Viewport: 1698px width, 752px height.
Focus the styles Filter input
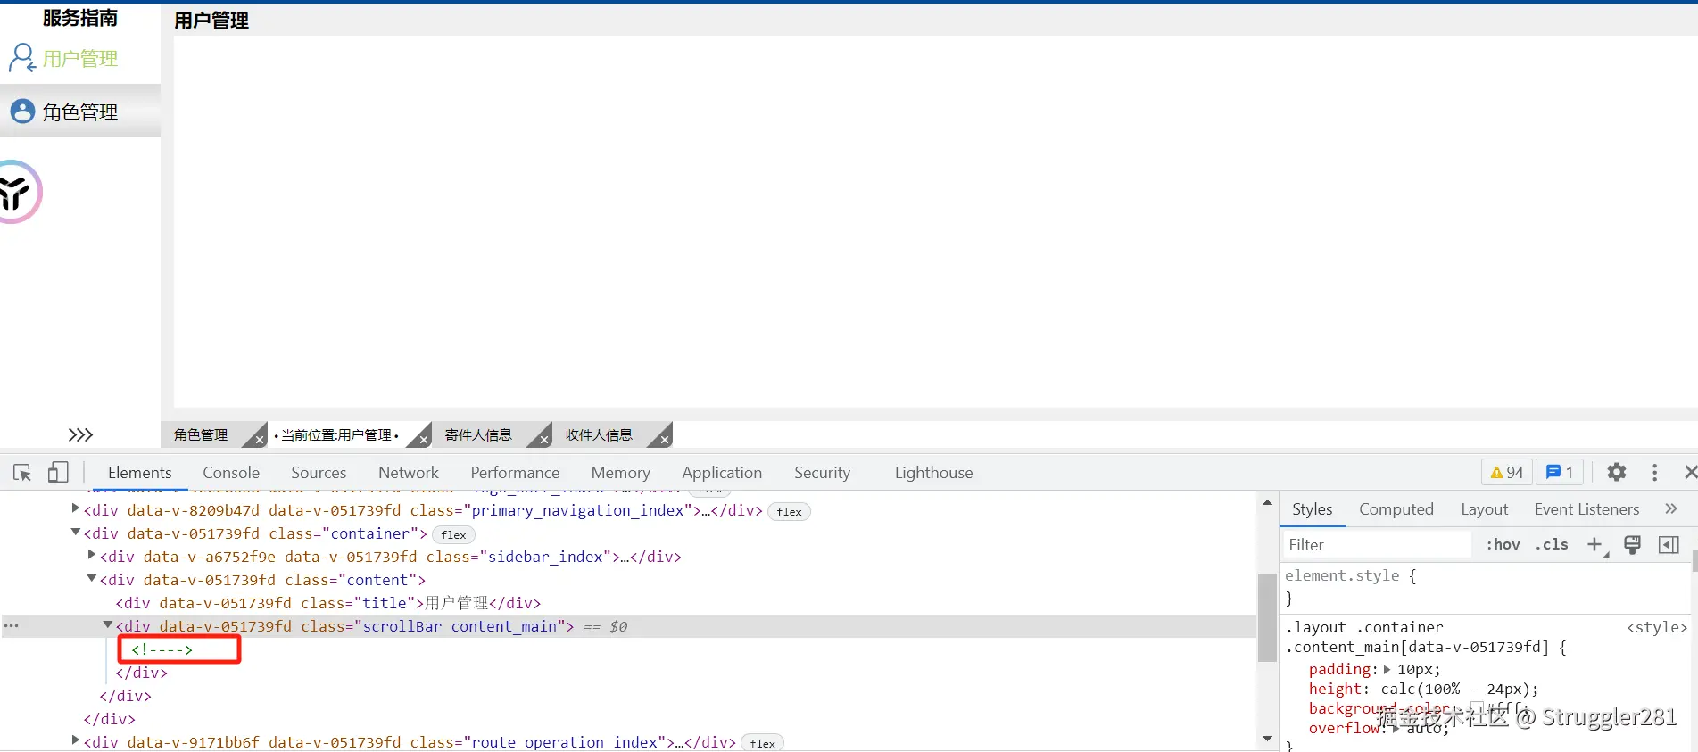pos(1376,545)
